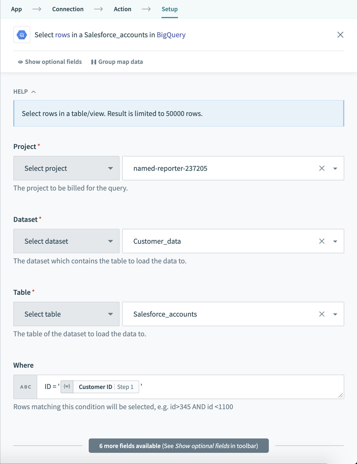This screenshot has width=357, height=464.
Task: Clear the named-reporter-237205 project value
Action: (322, 168)
